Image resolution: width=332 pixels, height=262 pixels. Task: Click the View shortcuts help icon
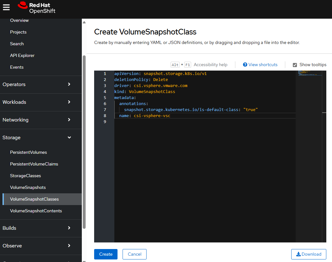coord(245,65)
